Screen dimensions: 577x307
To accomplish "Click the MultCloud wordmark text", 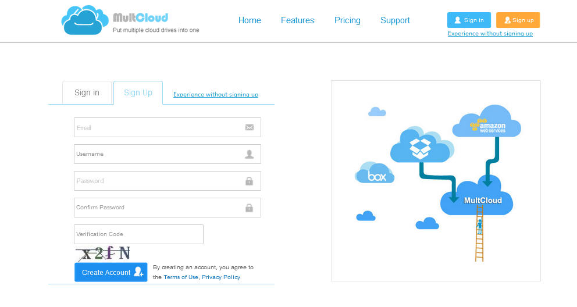I will click(140, 17).
